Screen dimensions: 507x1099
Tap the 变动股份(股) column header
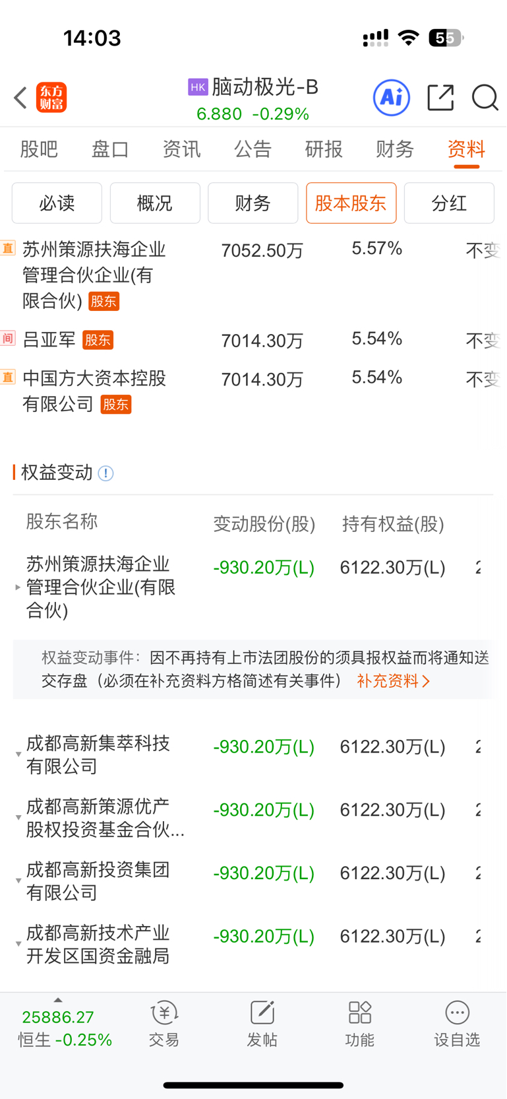coord(264,524)
